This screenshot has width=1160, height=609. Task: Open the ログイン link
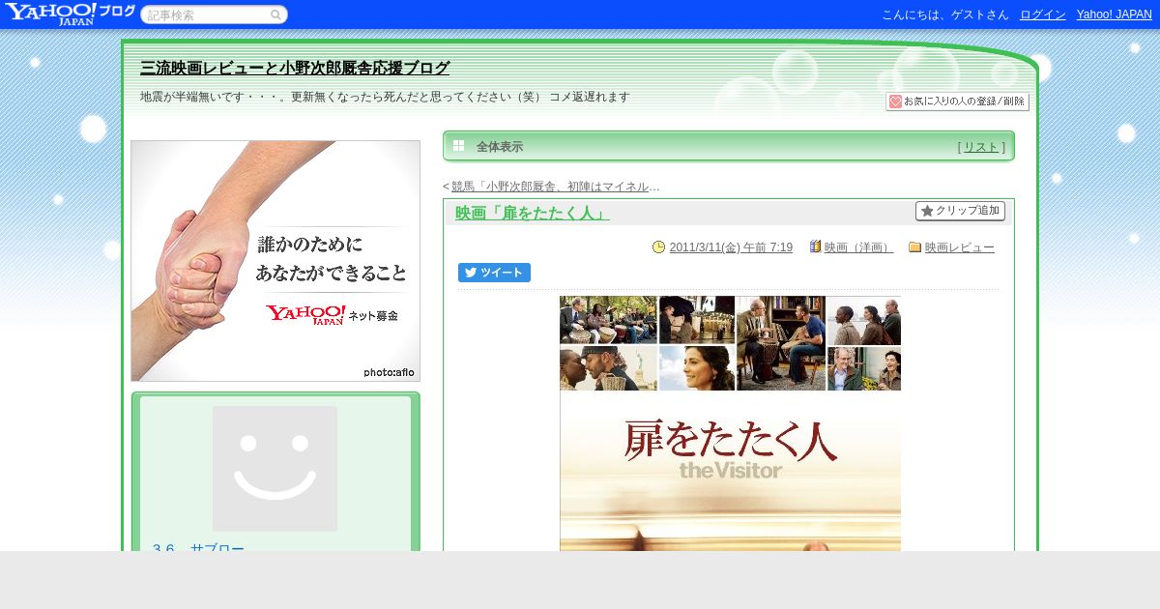tap(1042, 14)
